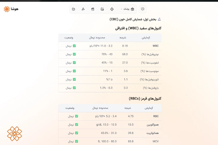The width and height of the screenshot is (218, 145).
Task: Click the new chat bubble button
Action: pos(143,9)
